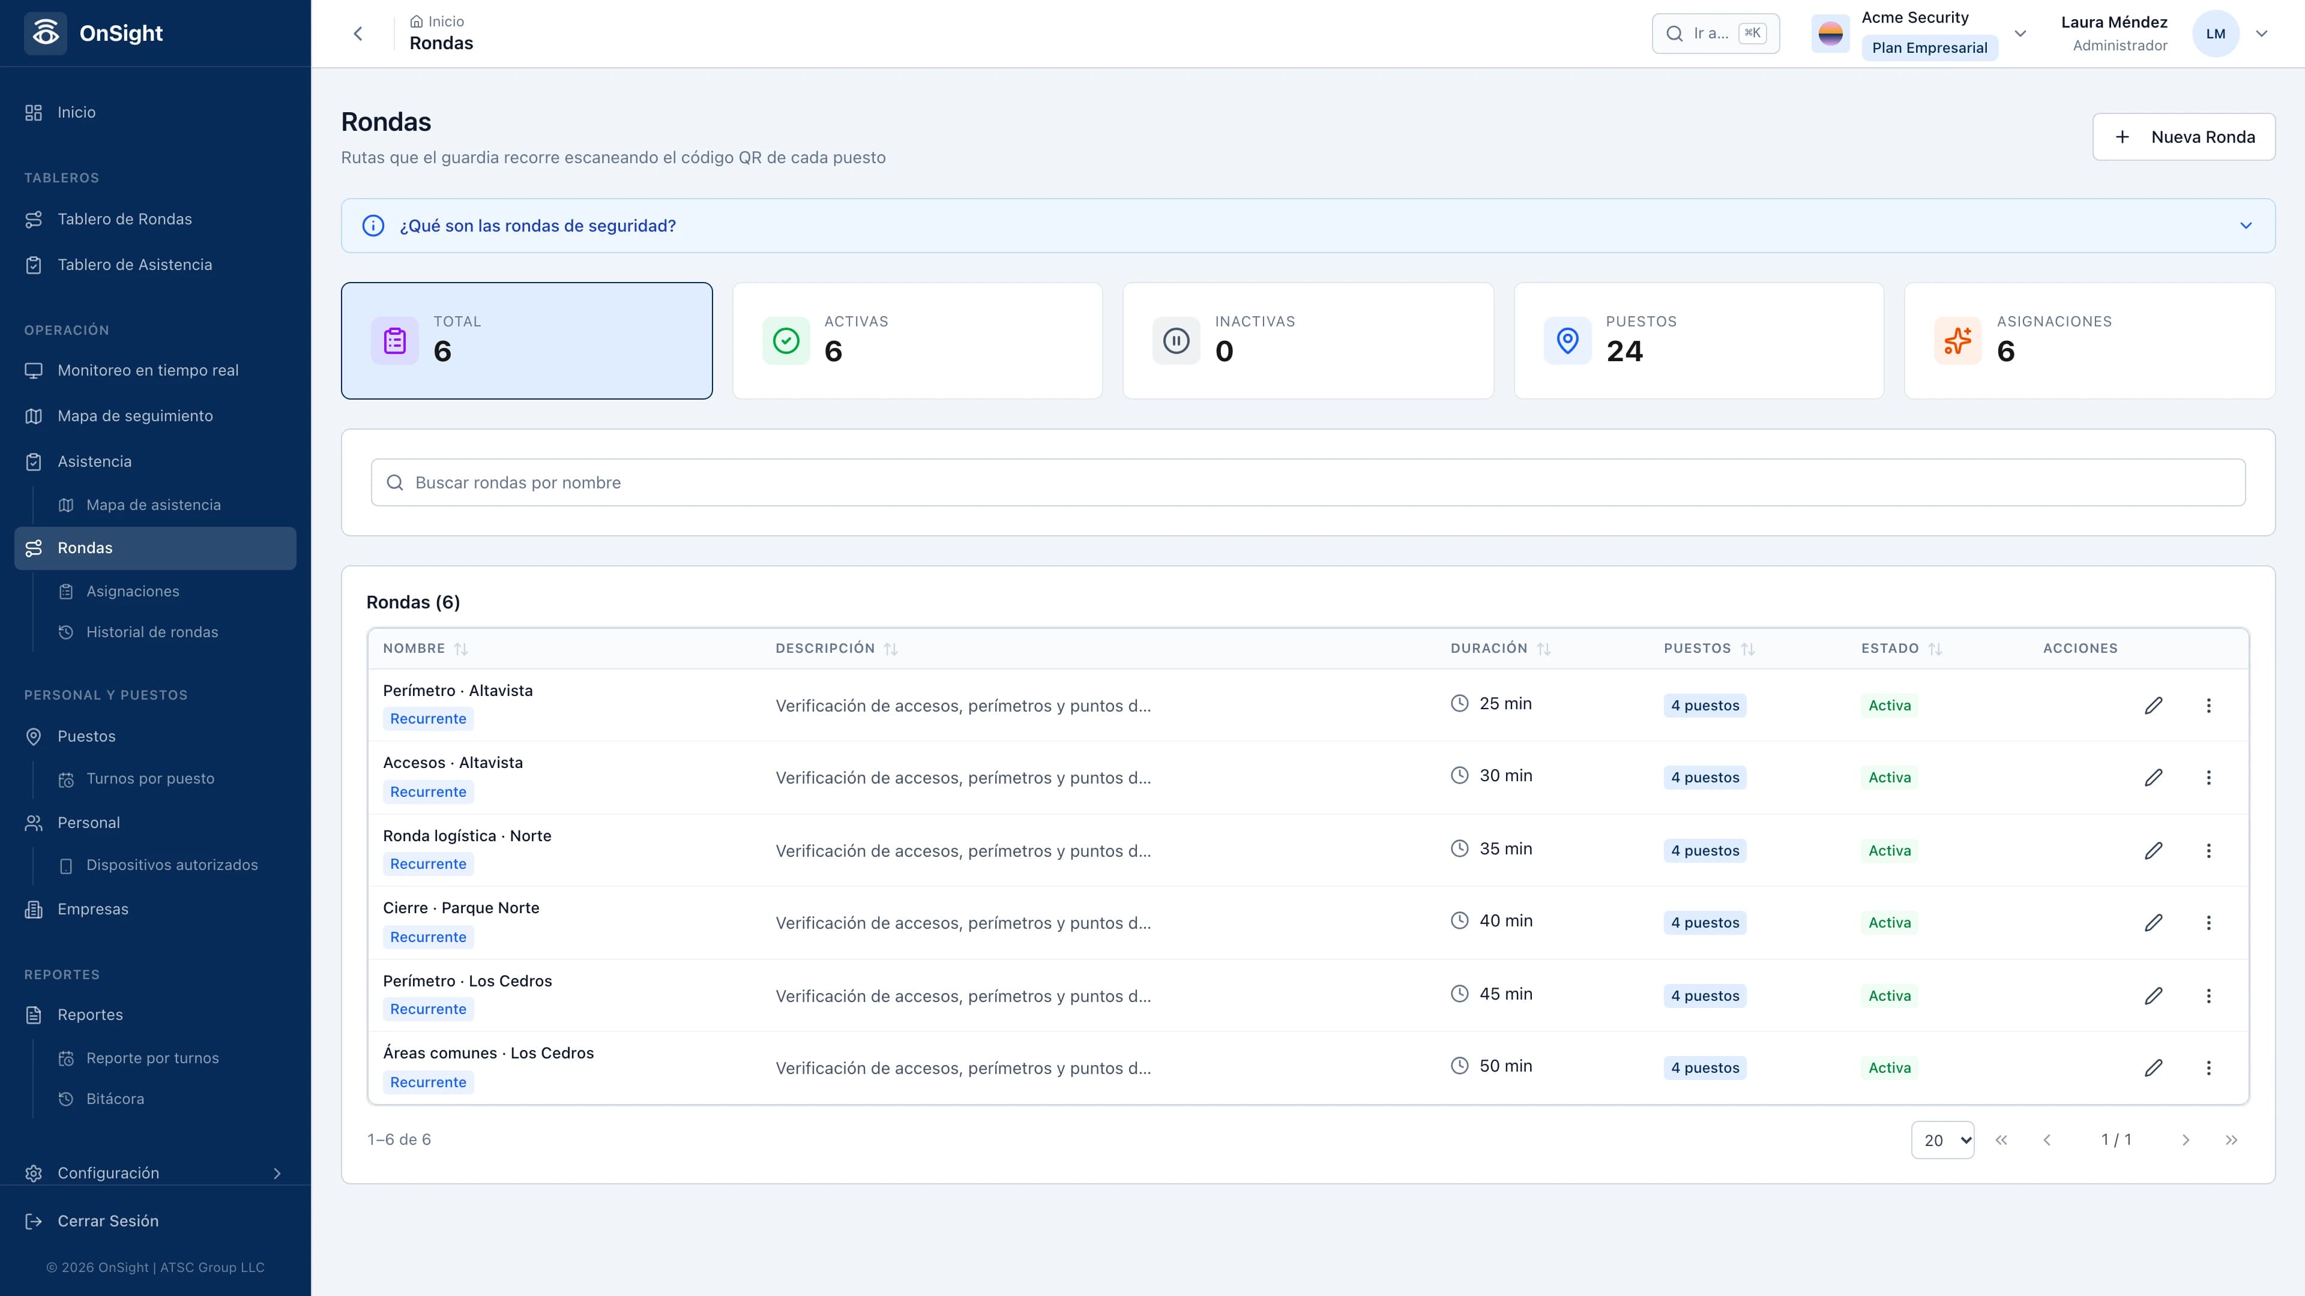
Task: Click the 'Buscar rondas por nombre' search field
Action: pyautogui.click(x=1308, y=483)
